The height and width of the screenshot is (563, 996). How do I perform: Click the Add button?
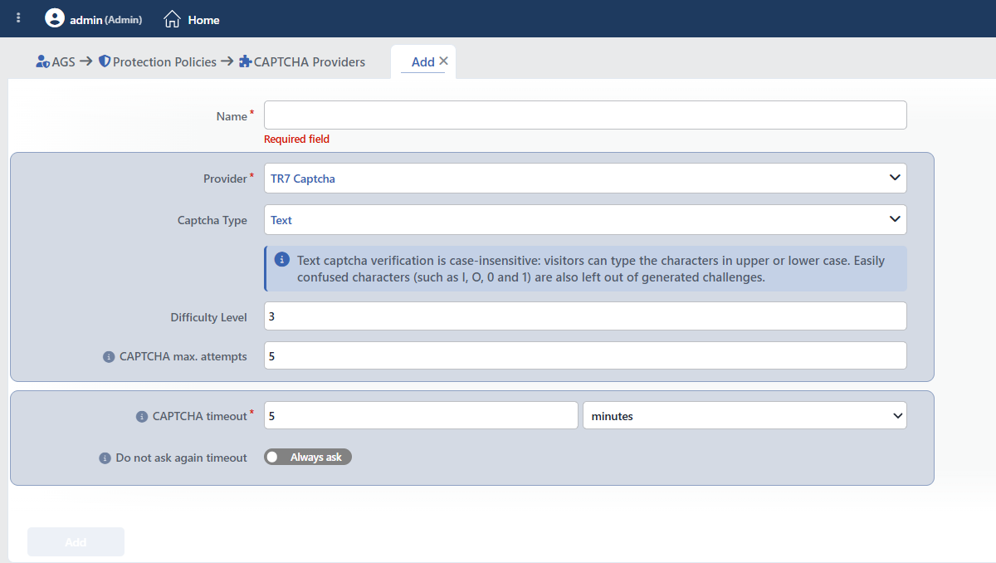click(76, 542)
